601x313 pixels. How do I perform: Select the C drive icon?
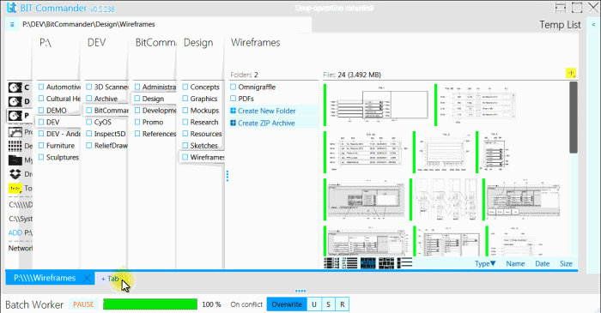[x=15, y=87]
